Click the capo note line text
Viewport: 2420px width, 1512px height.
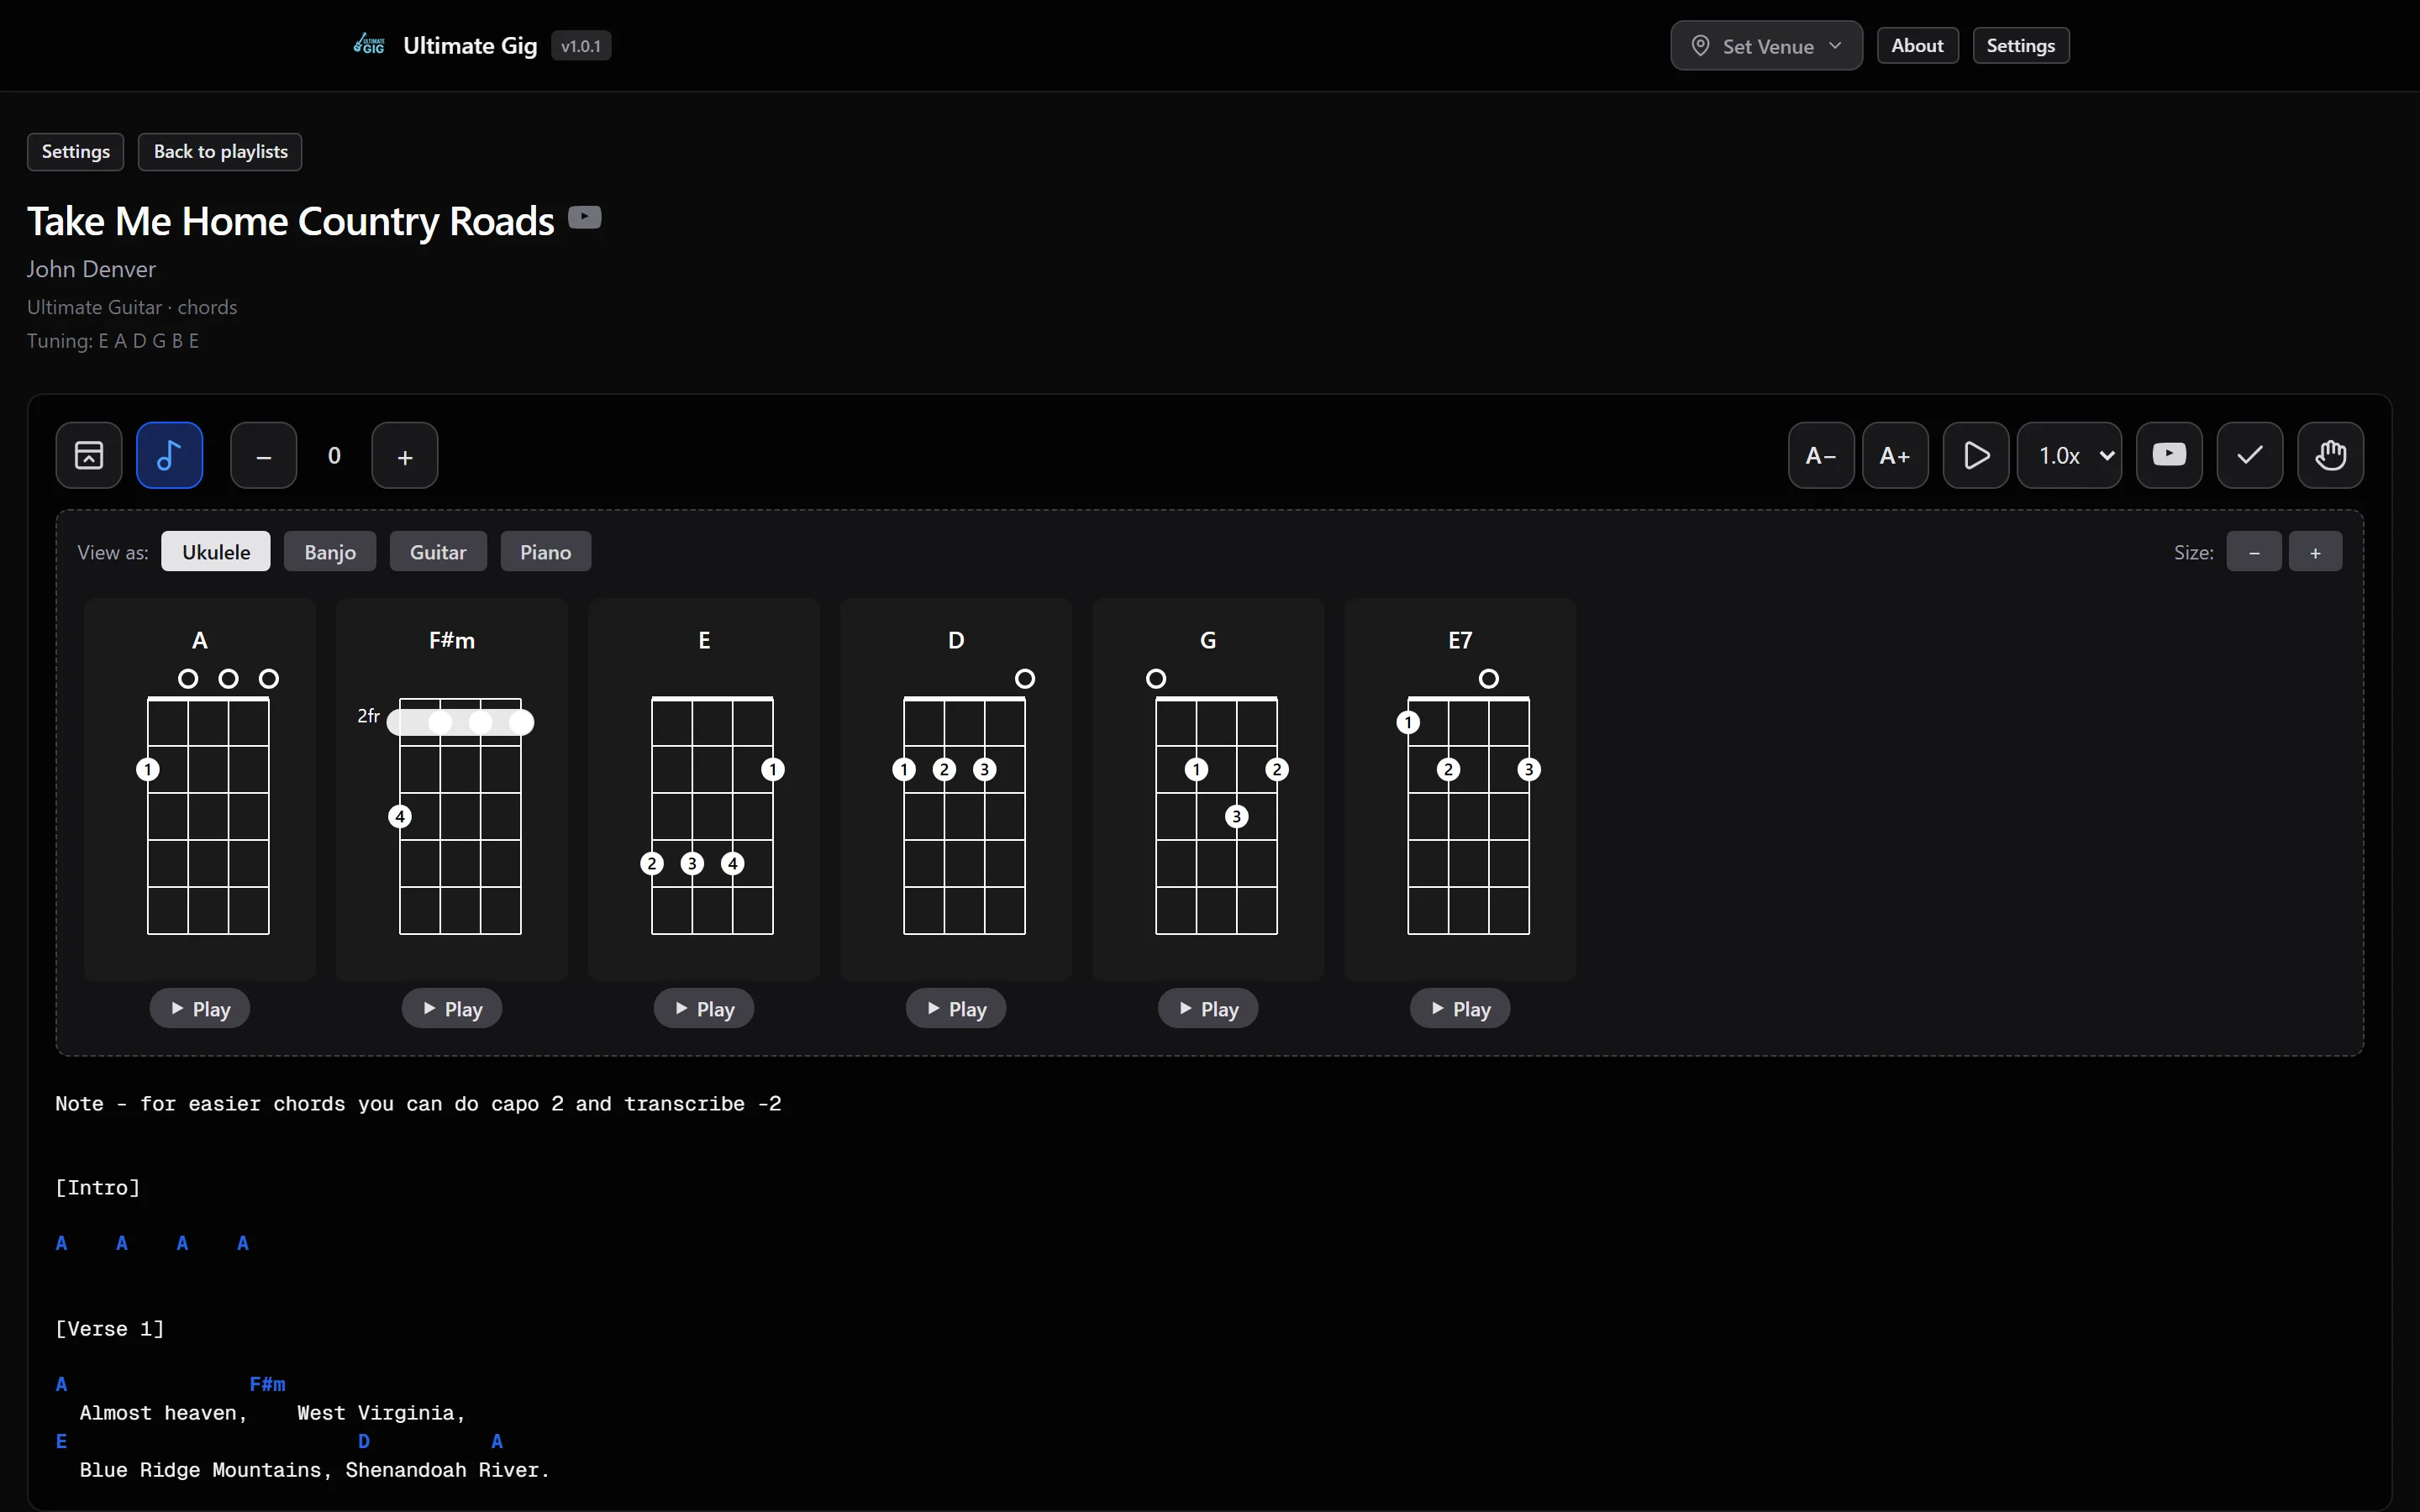(x=418, y=1103)
